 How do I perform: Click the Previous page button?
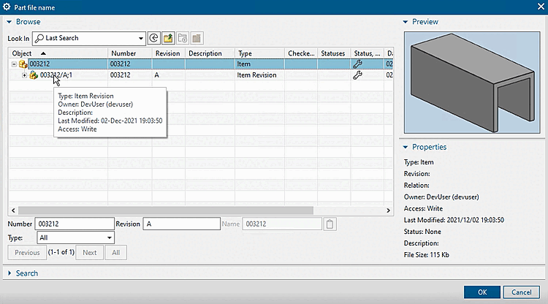[x=27, y=252]
